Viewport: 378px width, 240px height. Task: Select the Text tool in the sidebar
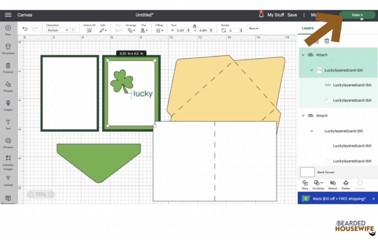[8, 123]
